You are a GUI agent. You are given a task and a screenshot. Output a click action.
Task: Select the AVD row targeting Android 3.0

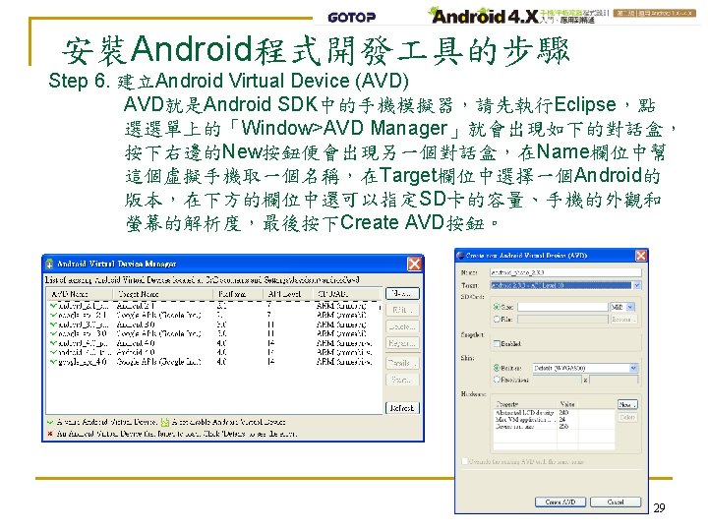pos(214,324)
